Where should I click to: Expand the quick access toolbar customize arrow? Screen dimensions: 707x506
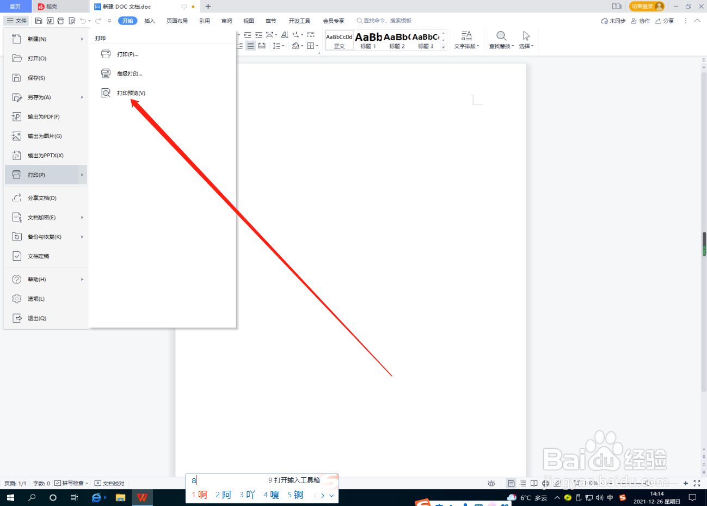point(109,21)
